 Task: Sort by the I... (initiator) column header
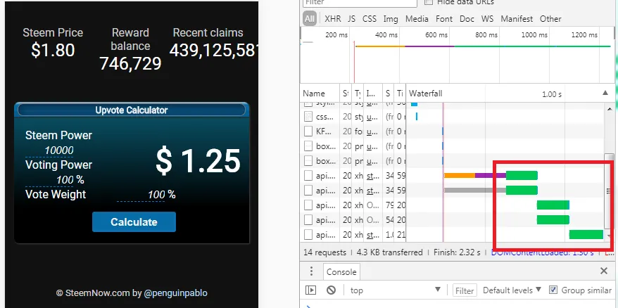click(x=373, y=94)
